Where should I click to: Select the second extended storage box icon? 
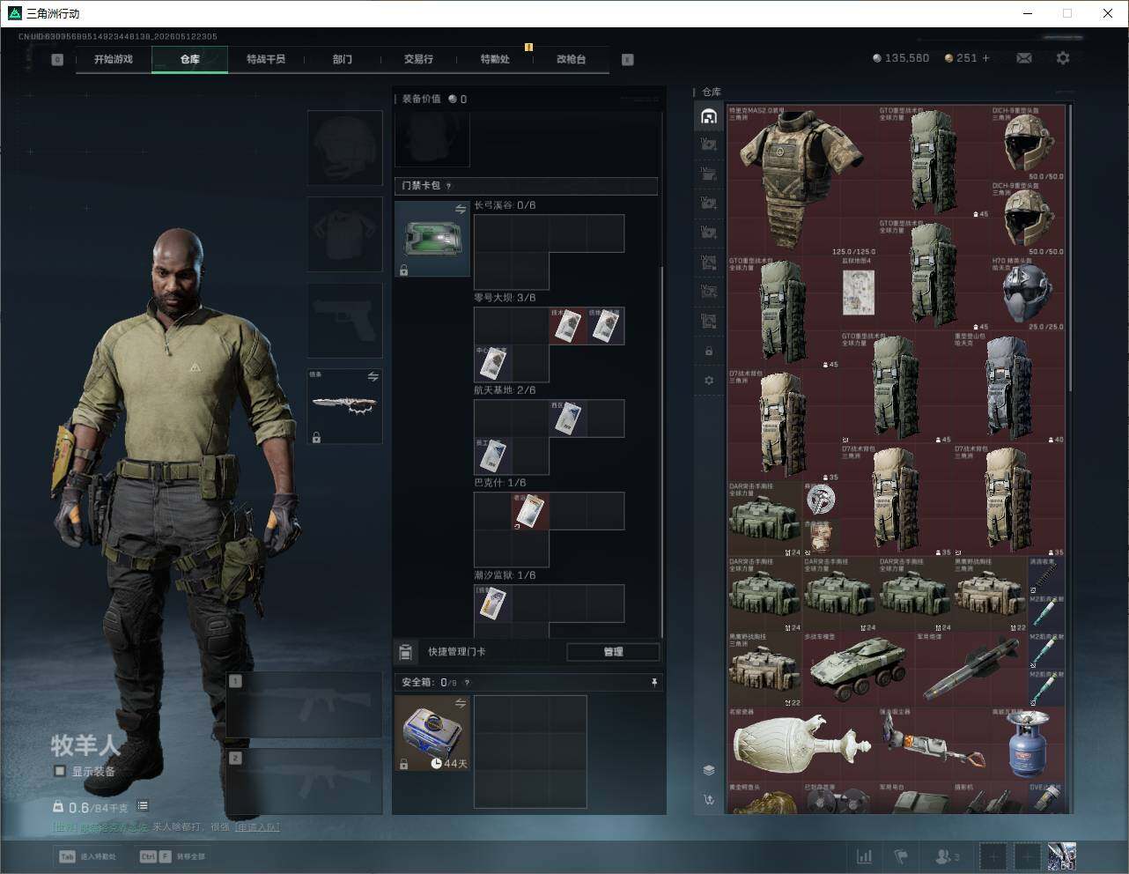709,174
